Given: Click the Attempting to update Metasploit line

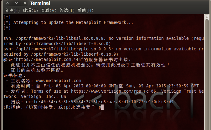Looking at the screenshot, I should pos(68,22).
